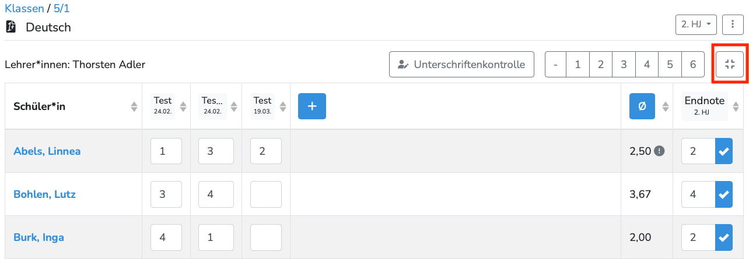Toggle Endnote checkmark for Bohlen, Lutz
749x259 pixels.
coord(724,194)
